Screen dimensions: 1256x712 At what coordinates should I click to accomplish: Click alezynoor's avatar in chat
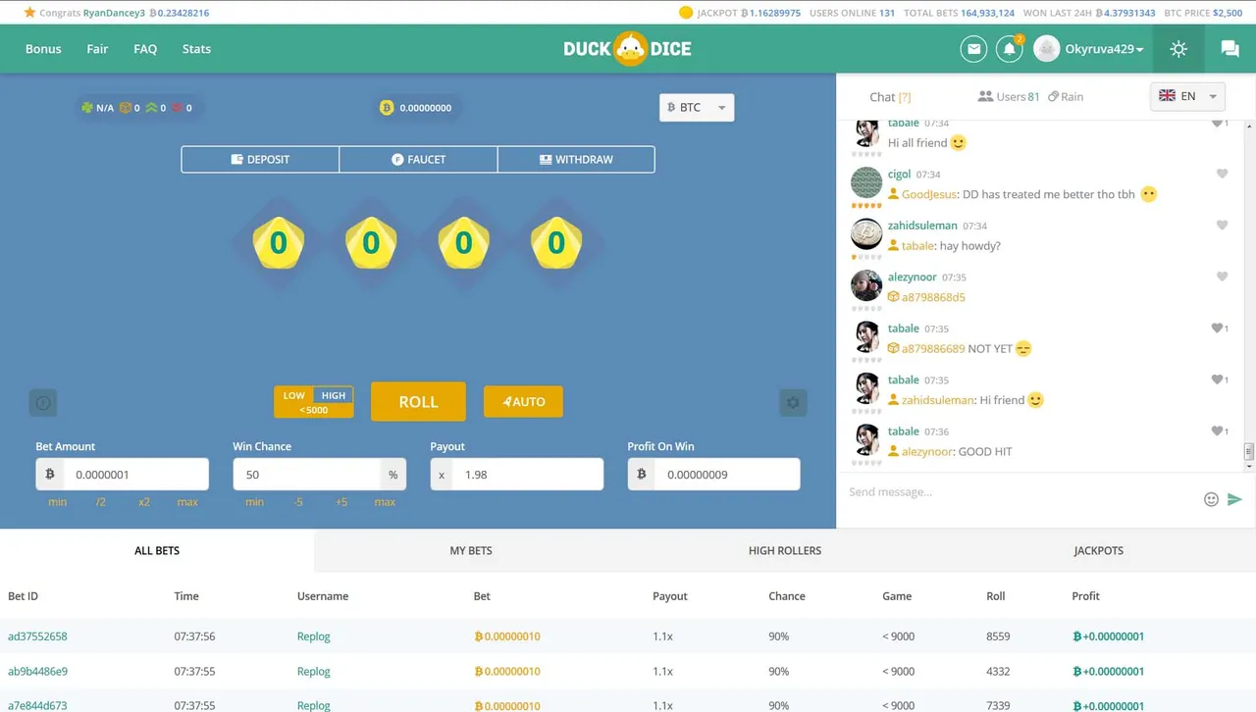(x=866, y=285)
